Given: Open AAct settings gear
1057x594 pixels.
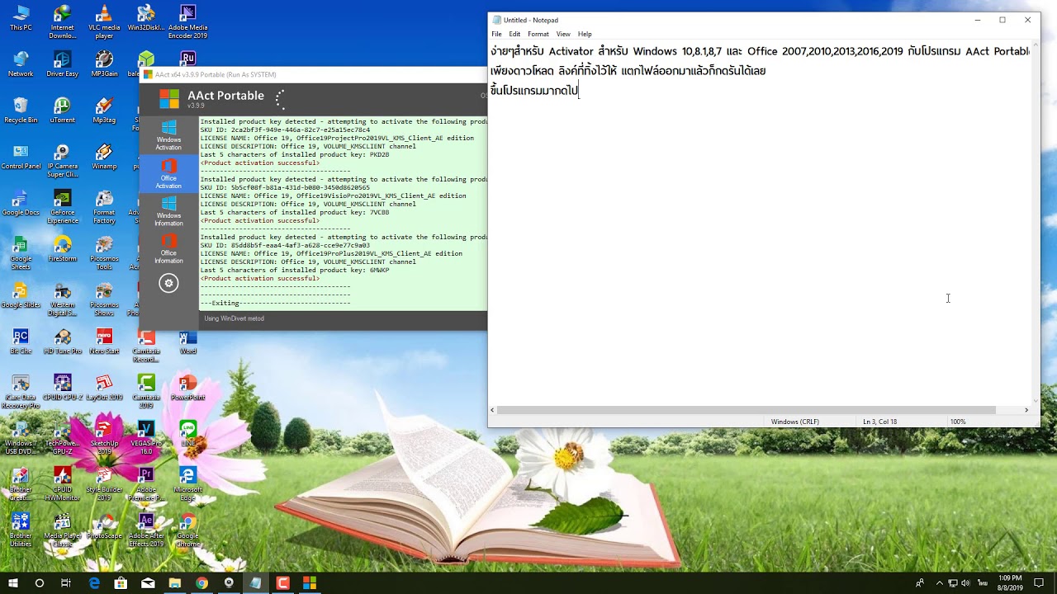Looking at the screenshot, I should [168, 283].
